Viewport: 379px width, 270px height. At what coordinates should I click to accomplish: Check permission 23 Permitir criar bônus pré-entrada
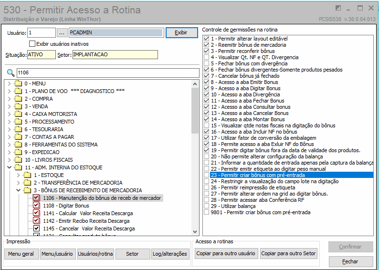click(206, 175)
